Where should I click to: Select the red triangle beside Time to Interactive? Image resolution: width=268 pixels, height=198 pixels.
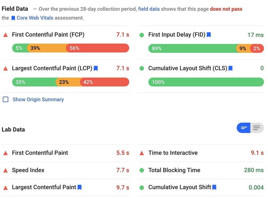[142, 152]
